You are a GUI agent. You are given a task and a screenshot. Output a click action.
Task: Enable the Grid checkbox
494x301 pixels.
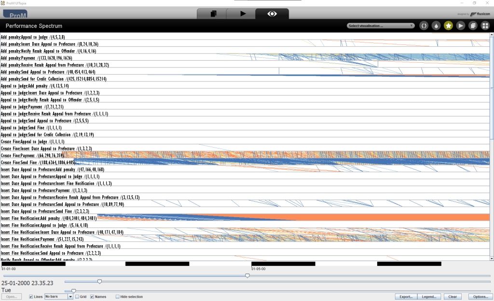(77, 297)
